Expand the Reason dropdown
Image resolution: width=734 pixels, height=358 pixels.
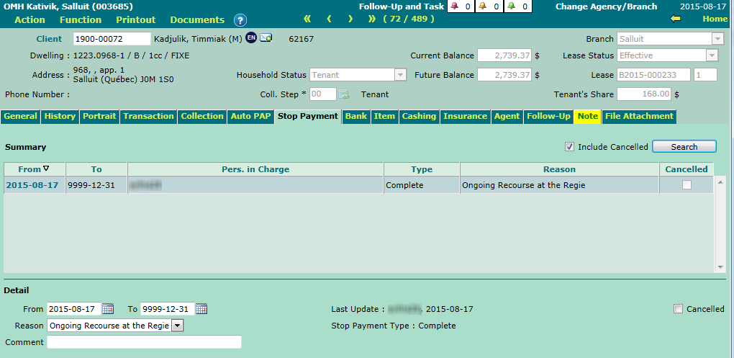point(178,326)
